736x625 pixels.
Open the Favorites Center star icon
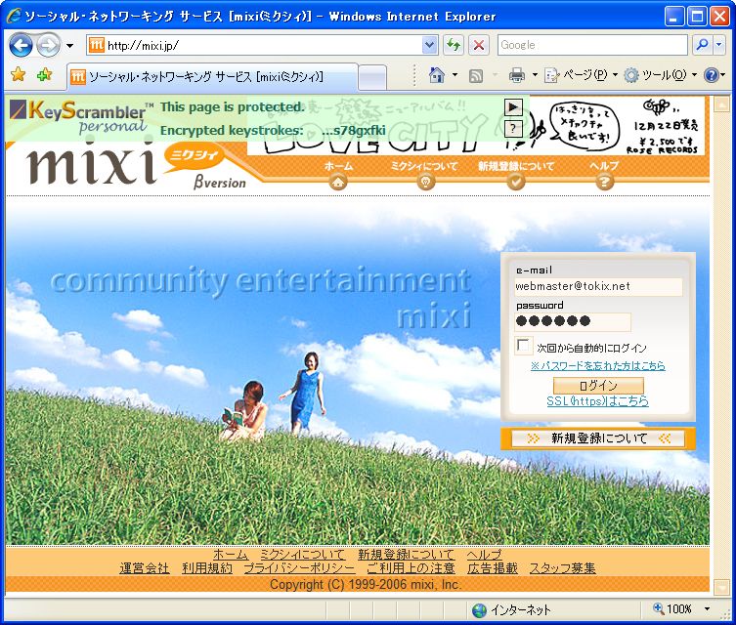pyautogui.click(x=18, y=74)
